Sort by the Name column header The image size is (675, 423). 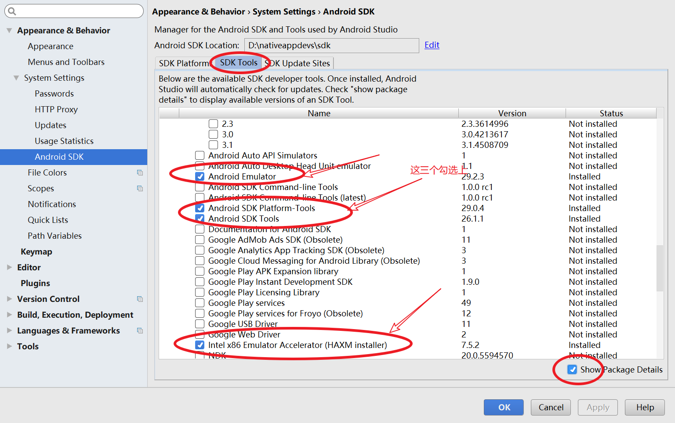[x=319, y=113]
